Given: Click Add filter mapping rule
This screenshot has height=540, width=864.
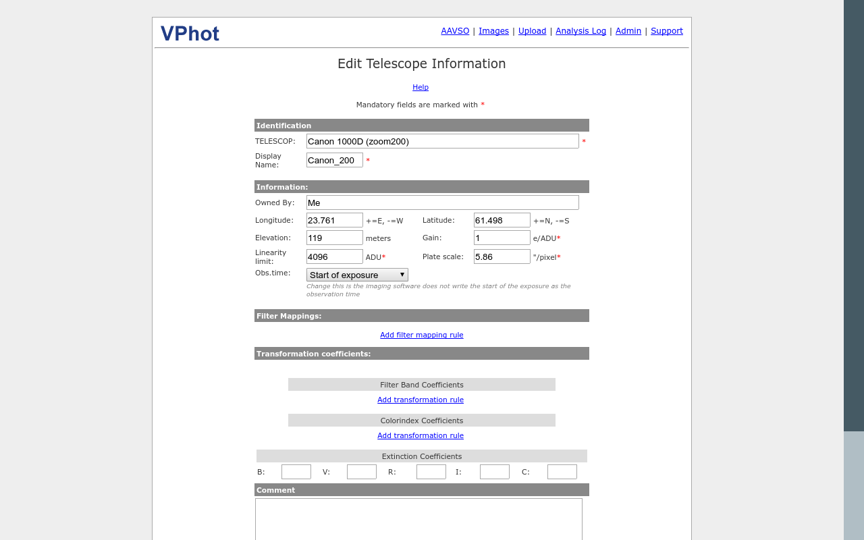Looking at the screenshot, I should pos(421,335).
